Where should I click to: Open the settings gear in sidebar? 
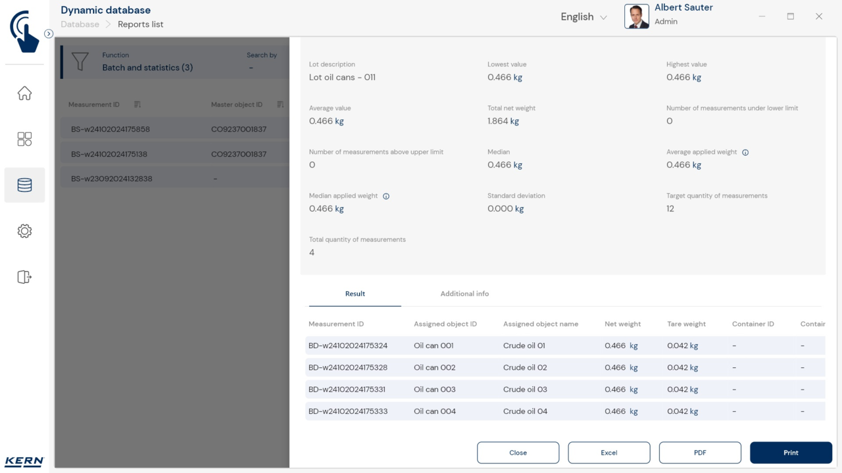24,231
